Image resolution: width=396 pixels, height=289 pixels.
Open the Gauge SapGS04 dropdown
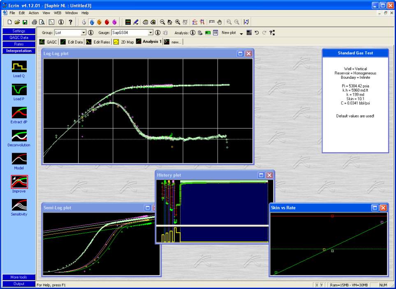[151, 32]
